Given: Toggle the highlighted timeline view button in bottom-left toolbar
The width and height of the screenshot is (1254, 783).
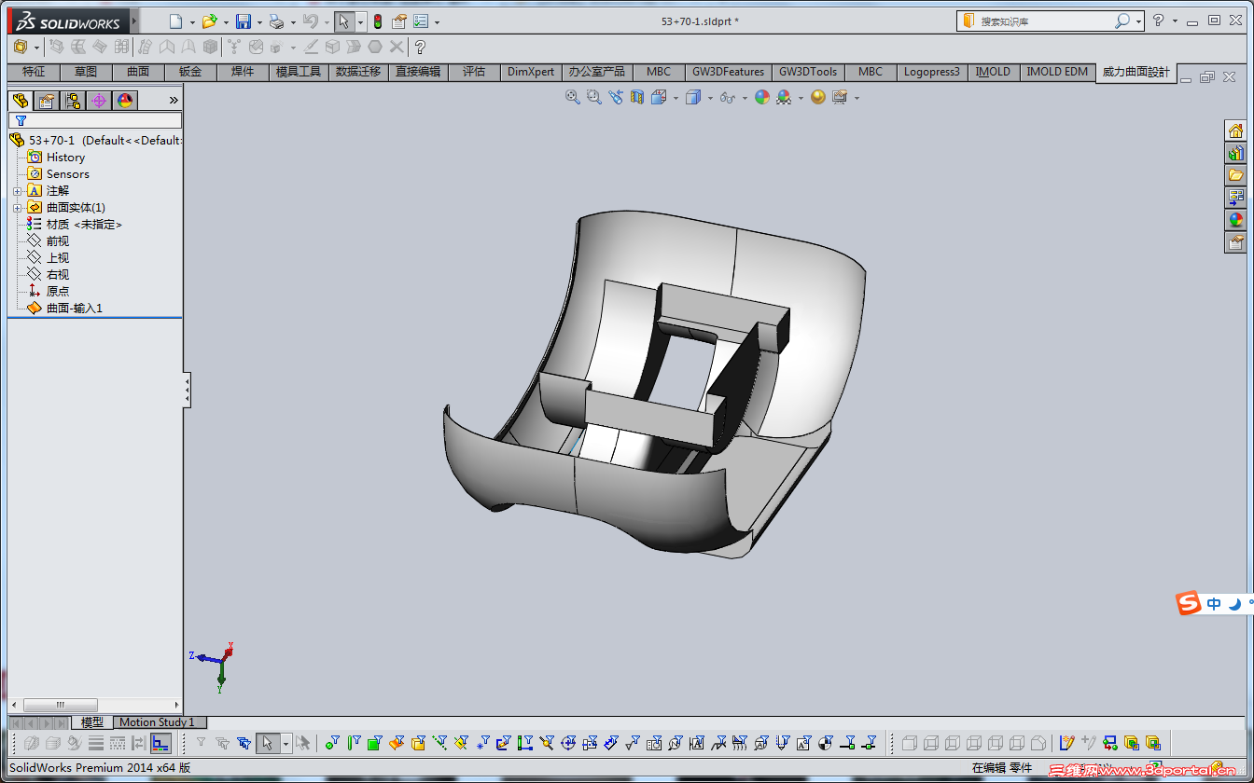Looking at the screenshot, I should pos(160,743).
